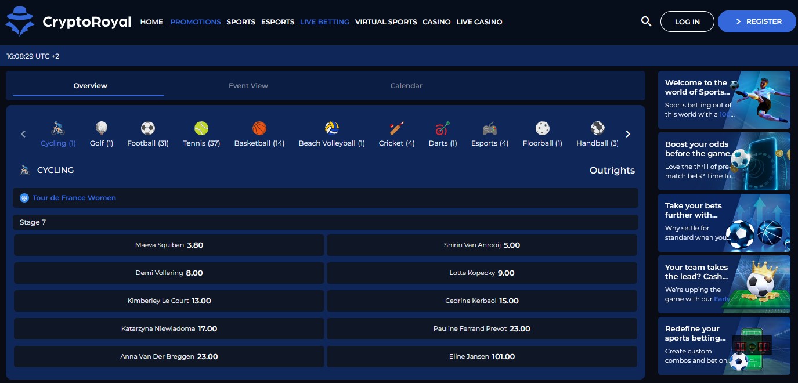Image resolution: width=798 pixels, height=383 pixels.
Task: Choose the Darts target icon
Action: tap(443, 128)
